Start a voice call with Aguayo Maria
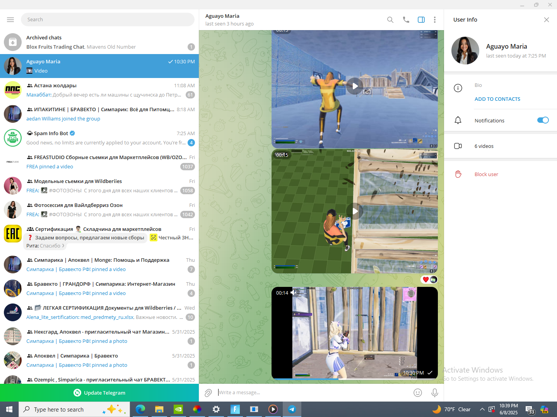 406,20
